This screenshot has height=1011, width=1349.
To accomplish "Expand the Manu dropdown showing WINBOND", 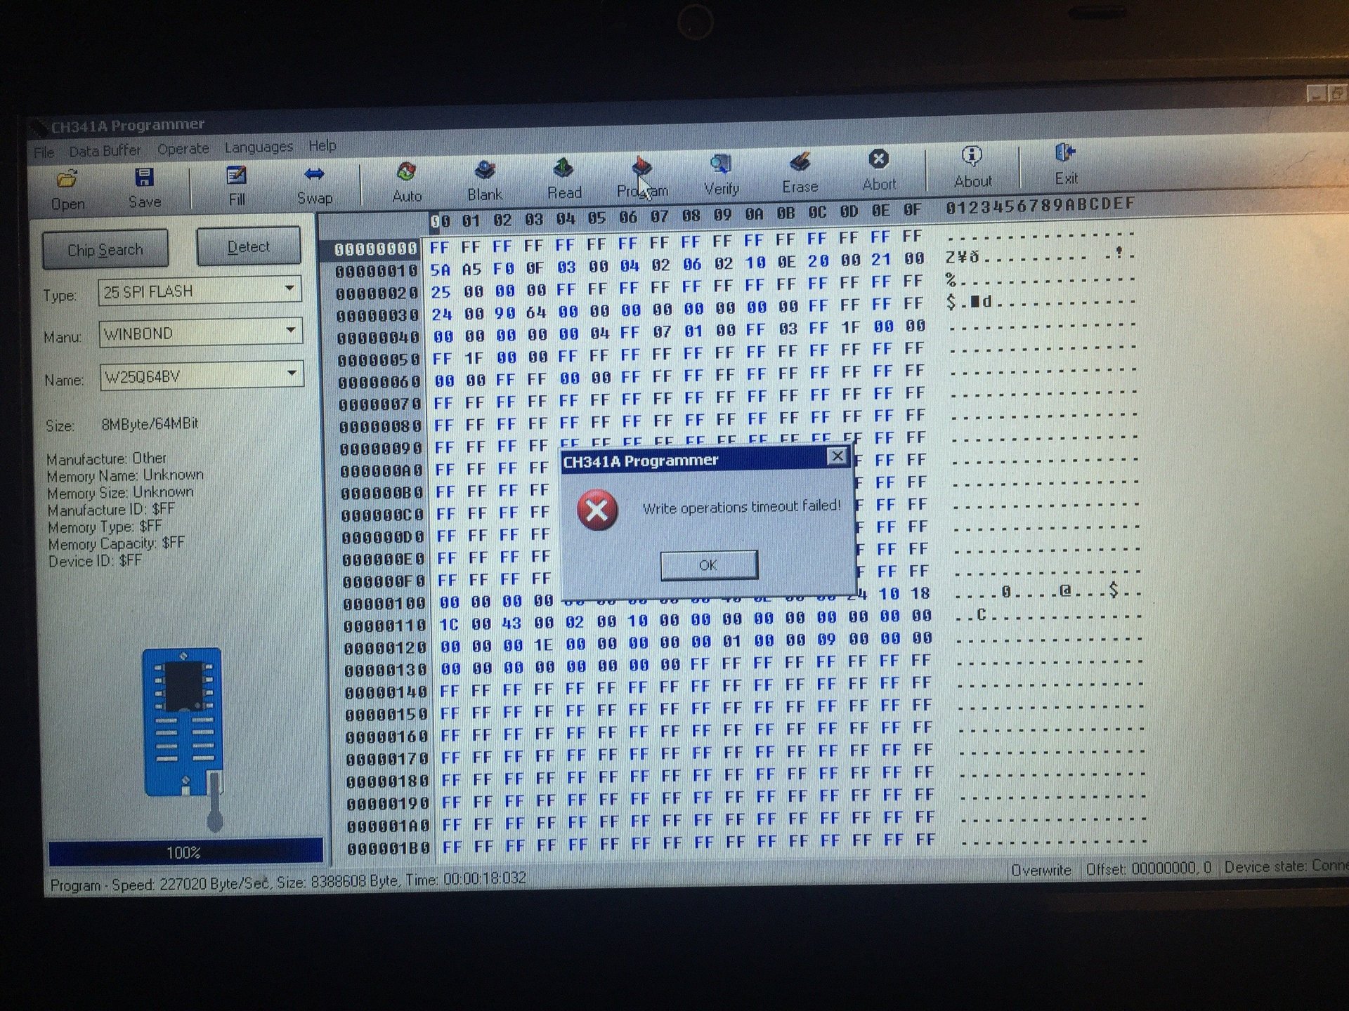I will pos(290,330).
